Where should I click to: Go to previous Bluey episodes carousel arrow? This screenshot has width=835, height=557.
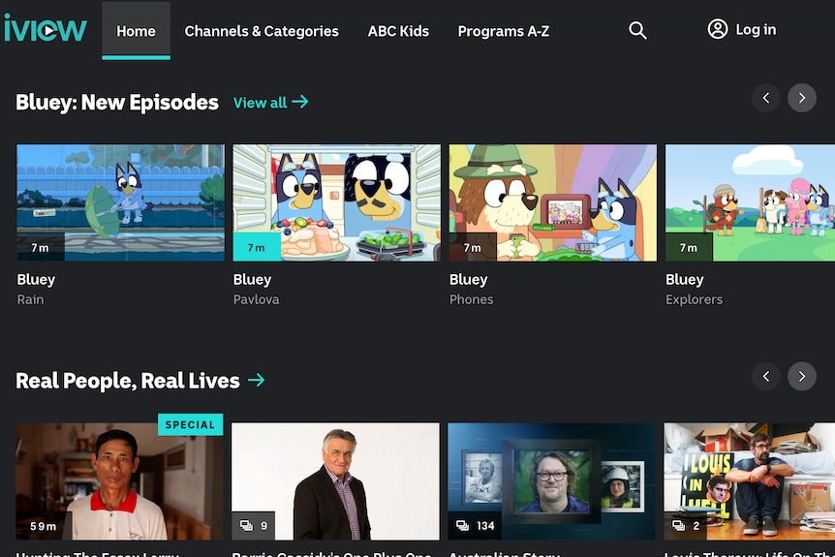pyautogui.click(x=766, y=98)
